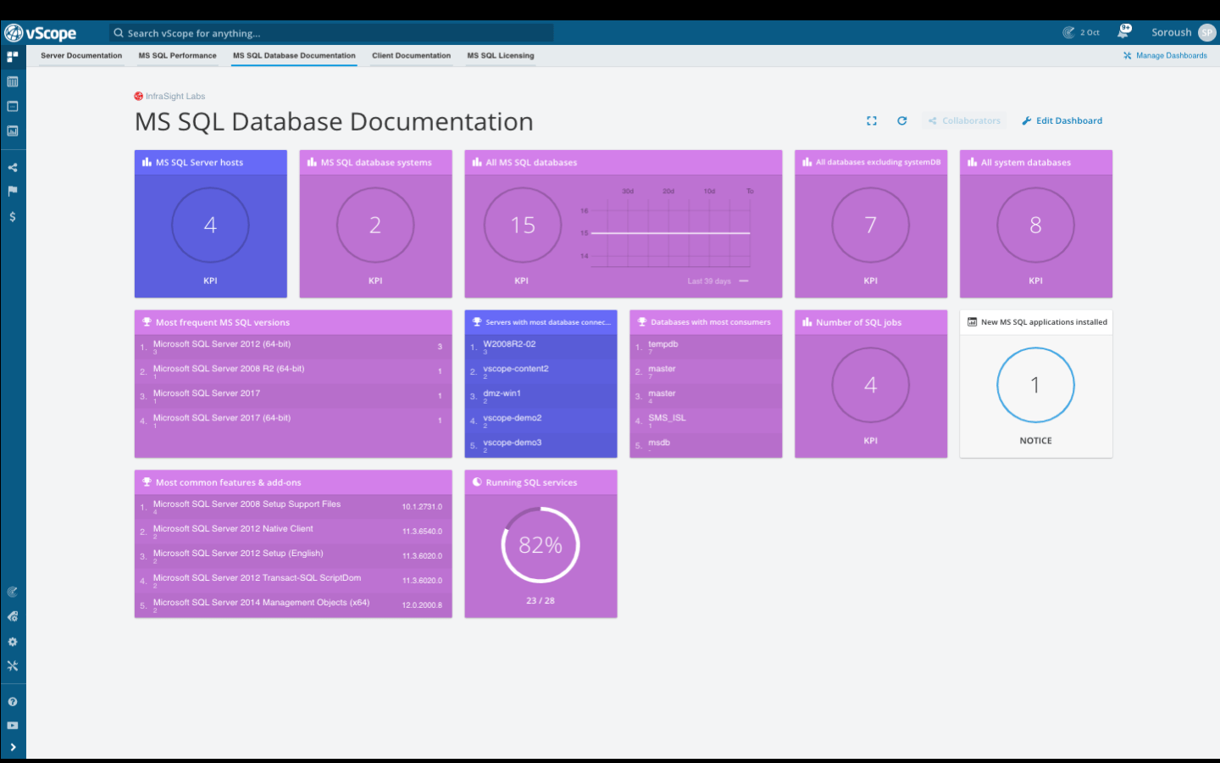
Task: Open All databases excluding systemDB widget
Action: [x=870, y=224]
